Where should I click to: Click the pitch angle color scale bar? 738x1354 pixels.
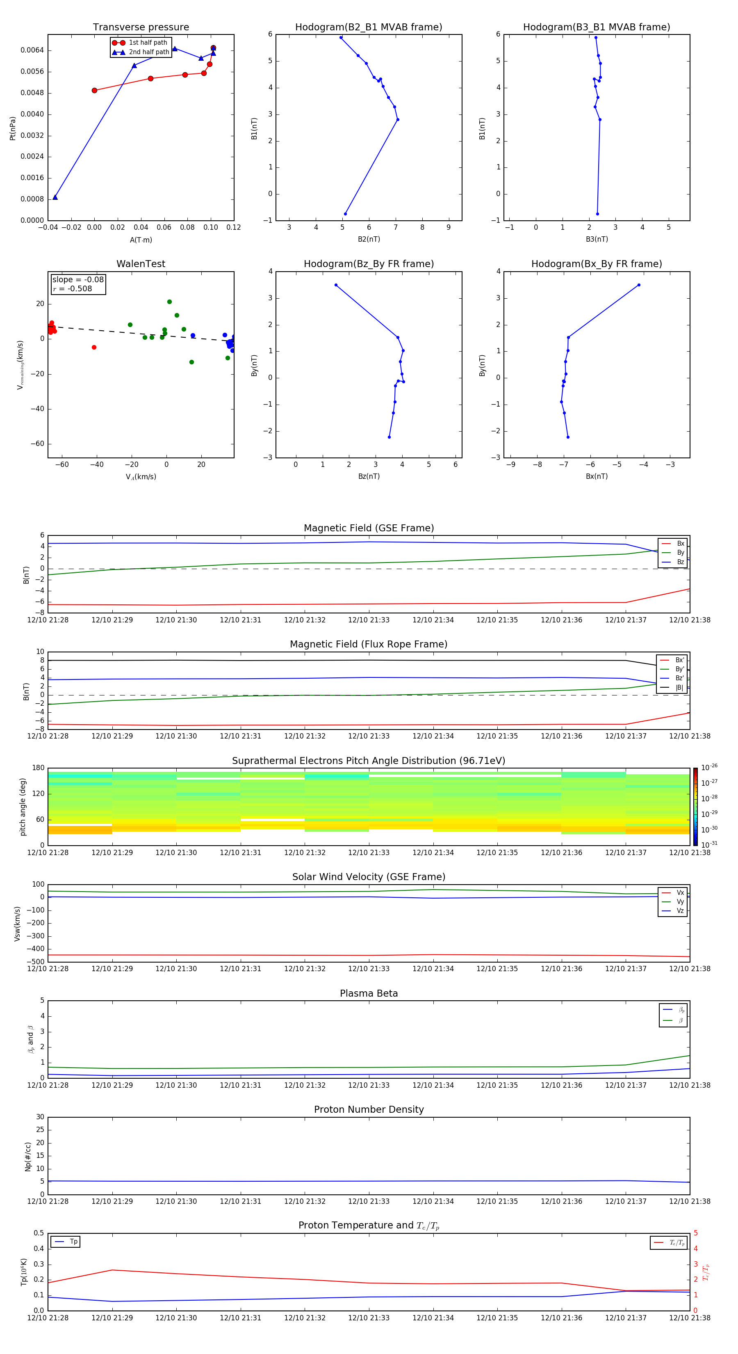(x=695, y=807)
